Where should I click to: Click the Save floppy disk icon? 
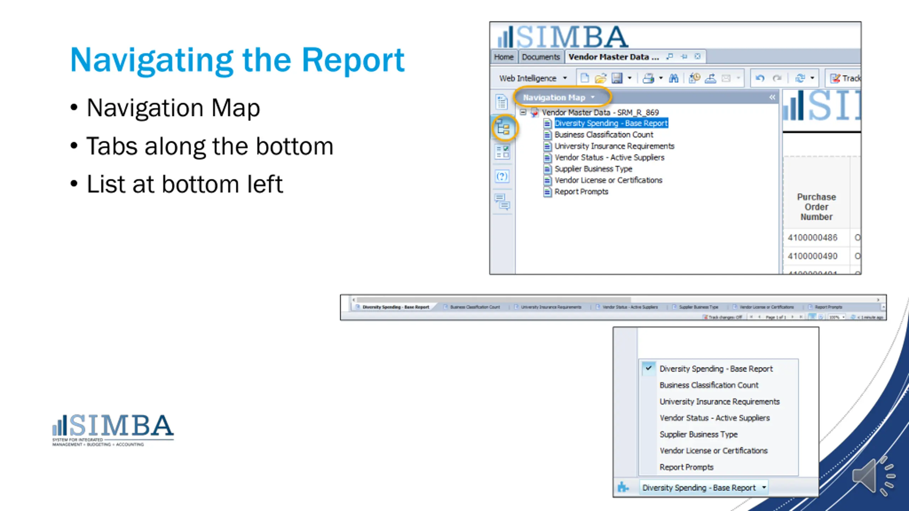pos(617,78)
